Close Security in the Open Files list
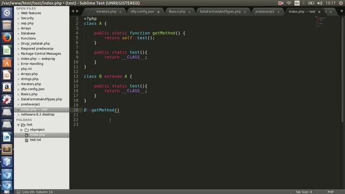The height and width of the screenshot is (194, 345). [x=18, y=18]
